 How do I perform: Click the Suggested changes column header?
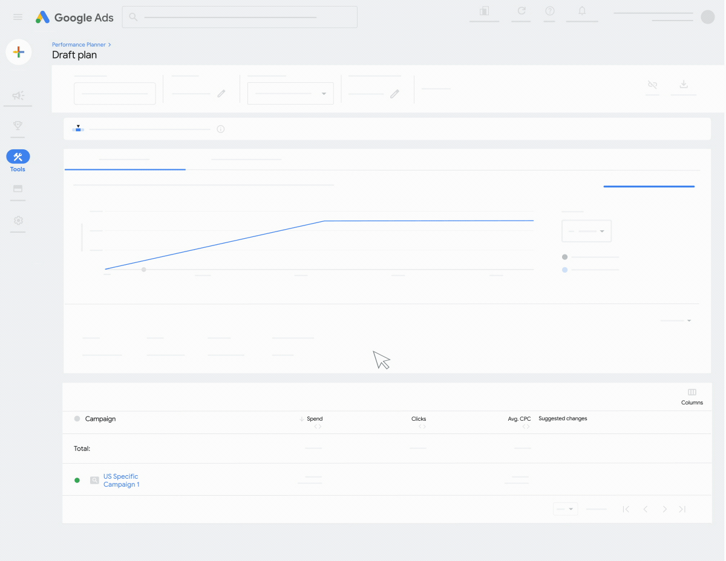(563, 418)
